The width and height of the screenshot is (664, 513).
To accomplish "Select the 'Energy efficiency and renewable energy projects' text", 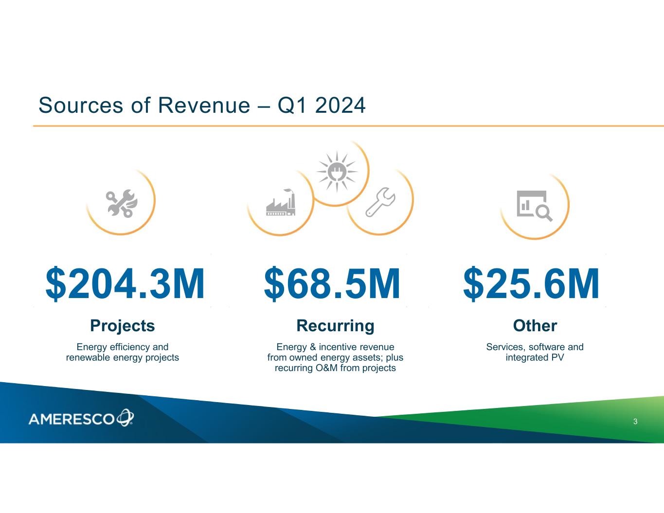I will click(x=123, y=352).
